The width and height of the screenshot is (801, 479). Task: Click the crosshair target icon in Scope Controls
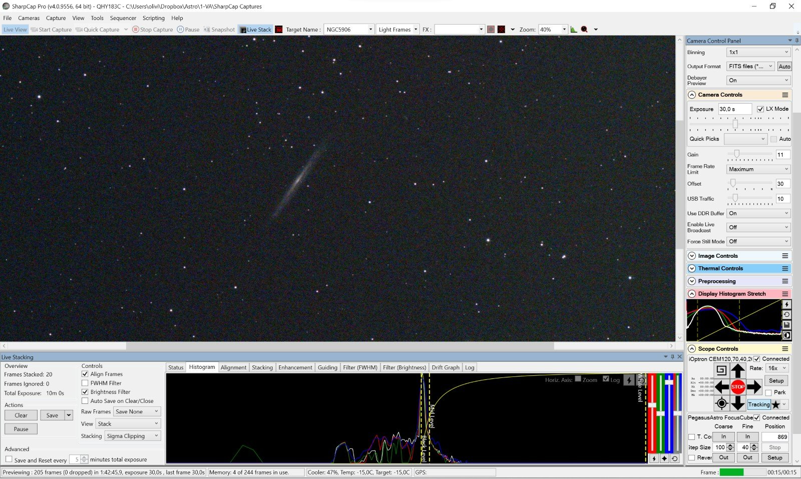click(x=721, y=403)
